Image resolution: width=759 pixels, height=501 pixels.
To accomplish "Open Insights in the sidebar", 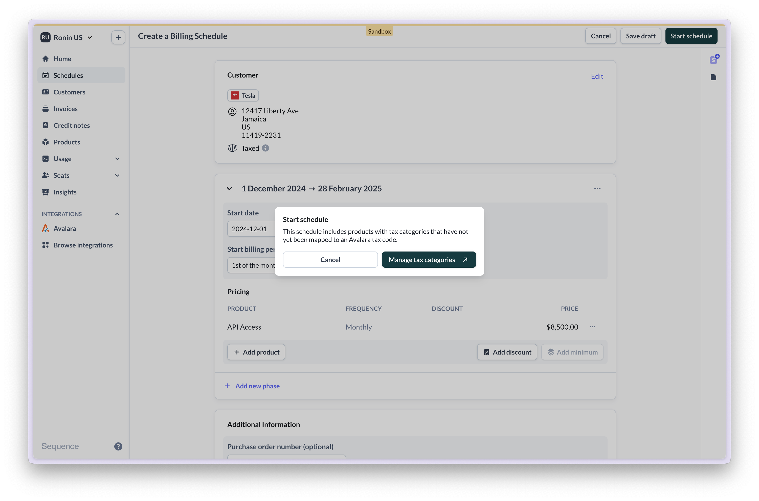I will 81,192.
